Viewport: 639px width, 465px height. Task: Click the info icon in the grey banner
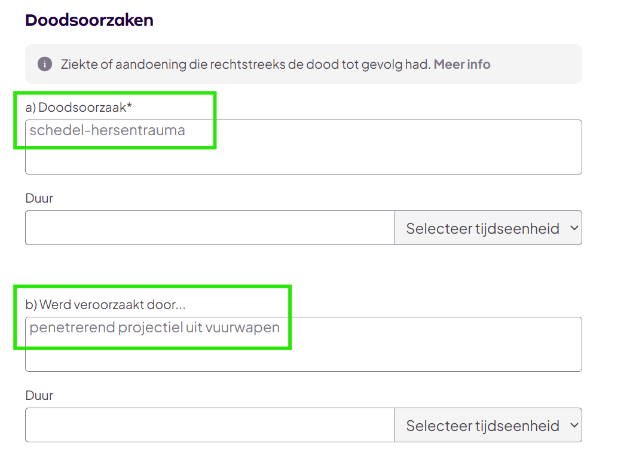(x=45, y=64)
